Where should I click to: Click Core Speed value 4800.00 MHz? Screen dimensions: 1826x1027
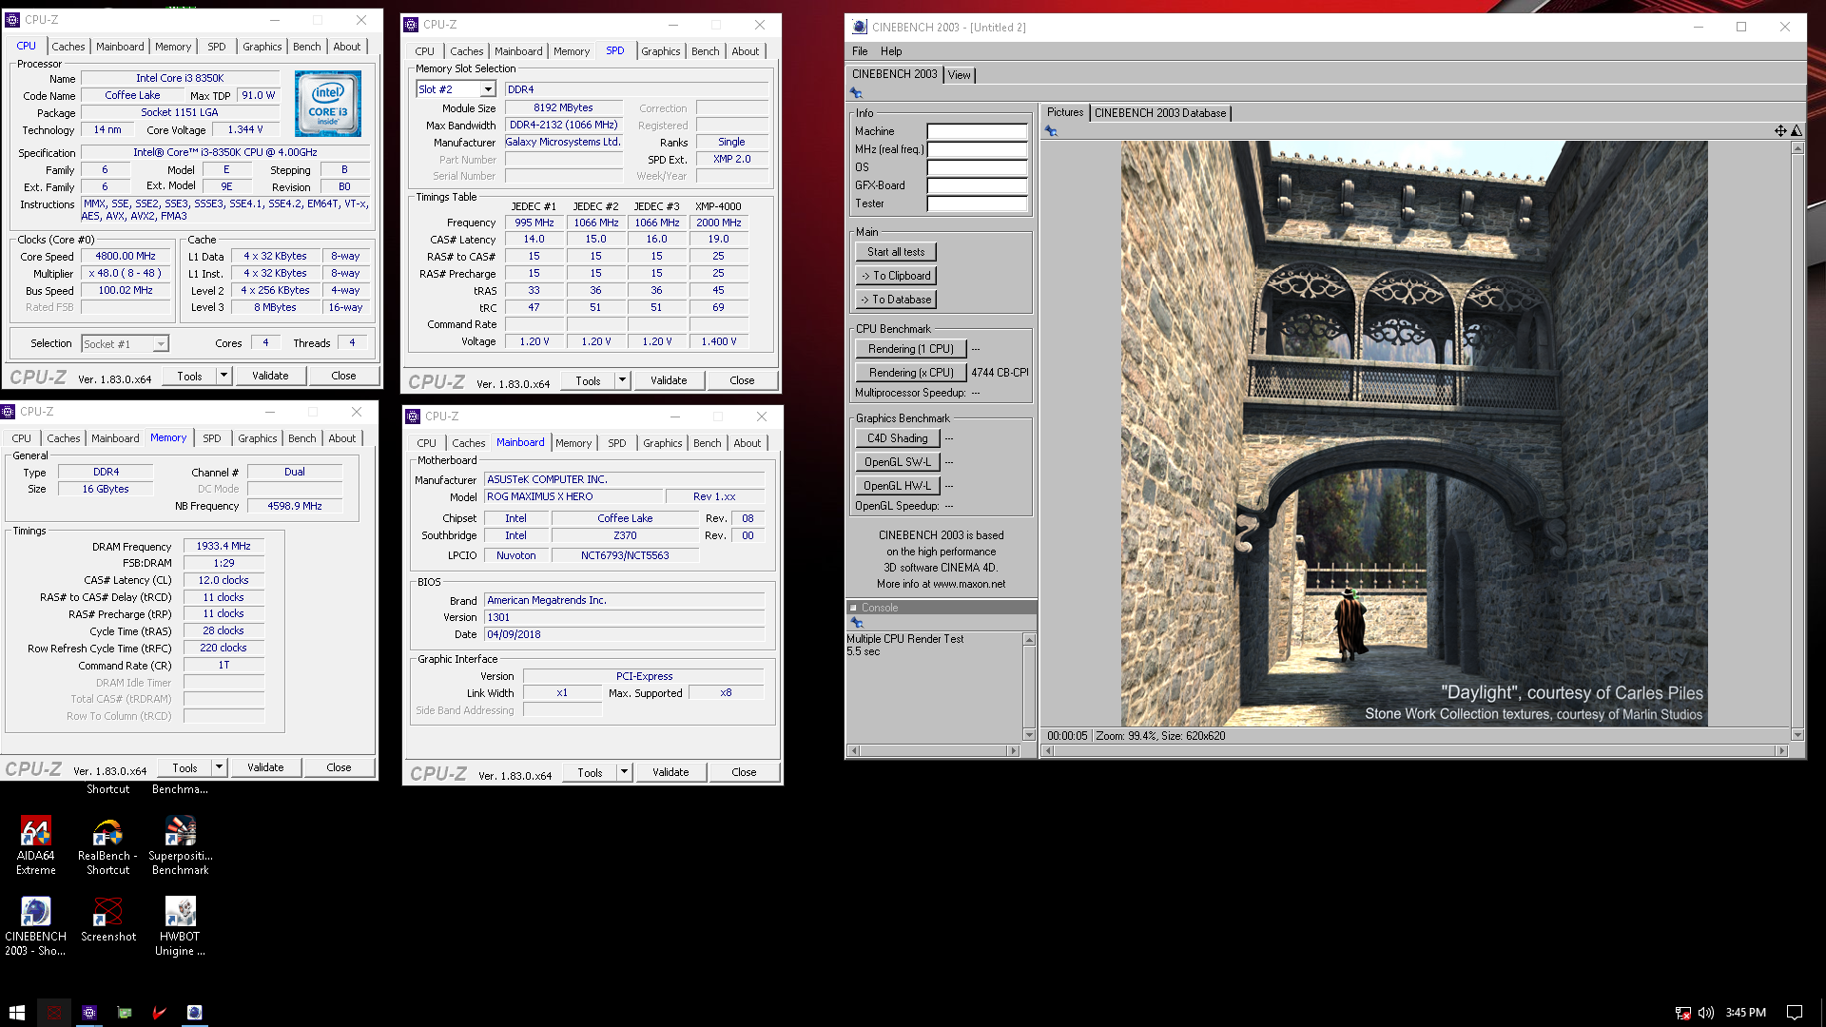[x=126, y=257]
